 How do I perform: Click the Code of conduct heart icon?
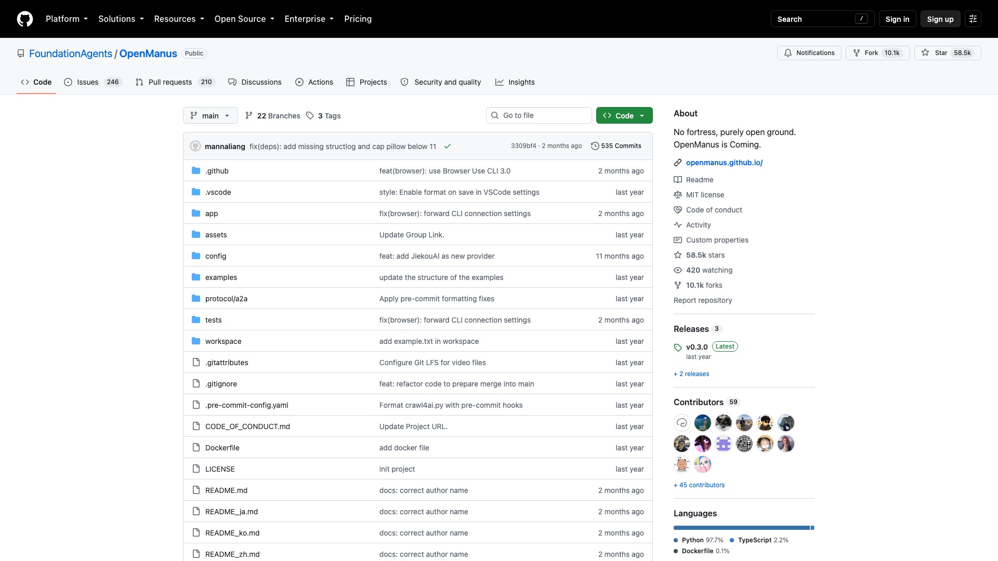tap(678, 210)
